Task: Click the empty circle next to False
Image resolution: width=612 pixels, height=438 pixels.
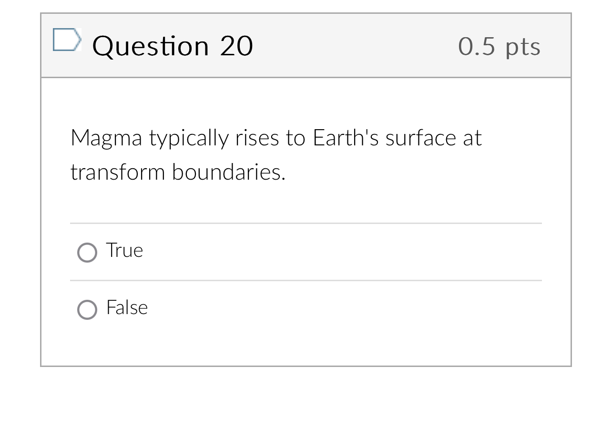Action: 87,310
